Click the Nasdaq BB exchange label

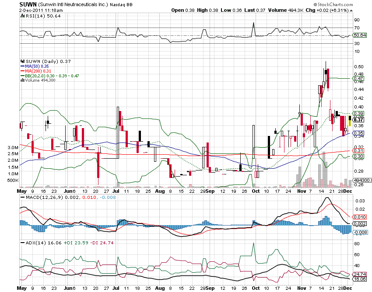click(121, 4)
